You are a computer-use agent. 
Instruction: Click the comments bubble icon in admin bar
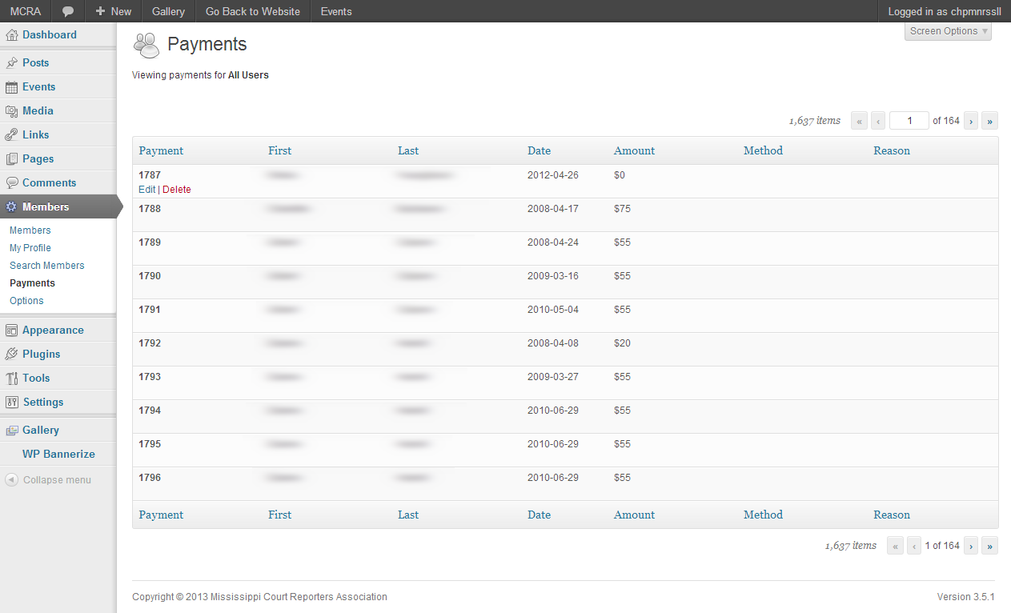tap(68, 11)
